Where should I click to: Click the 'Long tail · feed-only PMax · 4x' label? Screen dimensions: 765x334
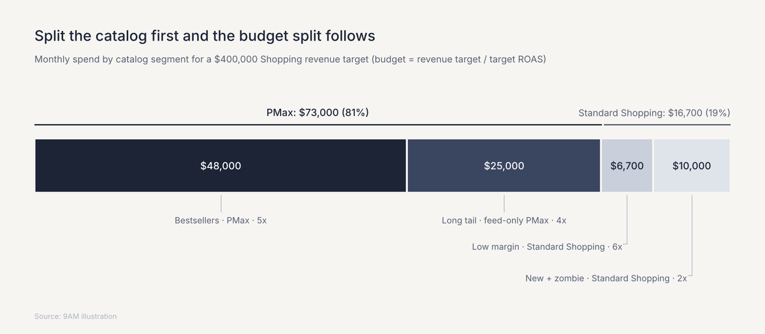pos(504,221)
